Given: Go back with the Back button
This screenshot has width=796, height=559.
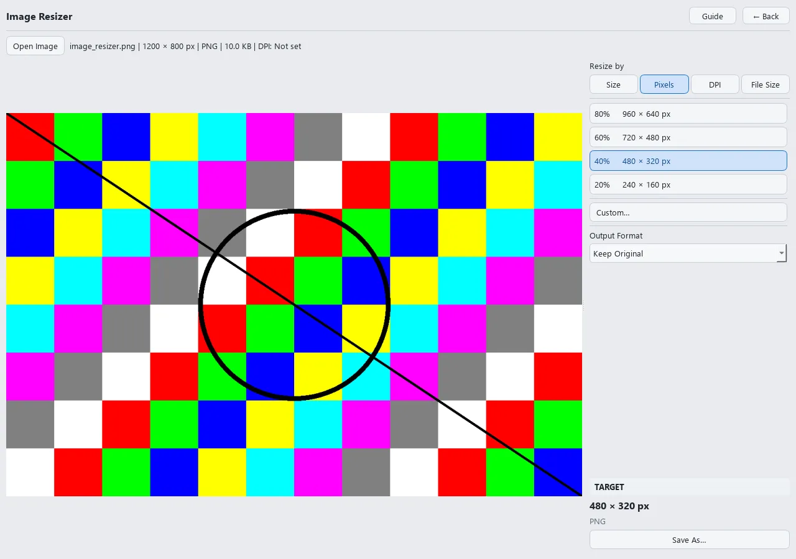Looking at the screenshot, I should pos(766,16).
